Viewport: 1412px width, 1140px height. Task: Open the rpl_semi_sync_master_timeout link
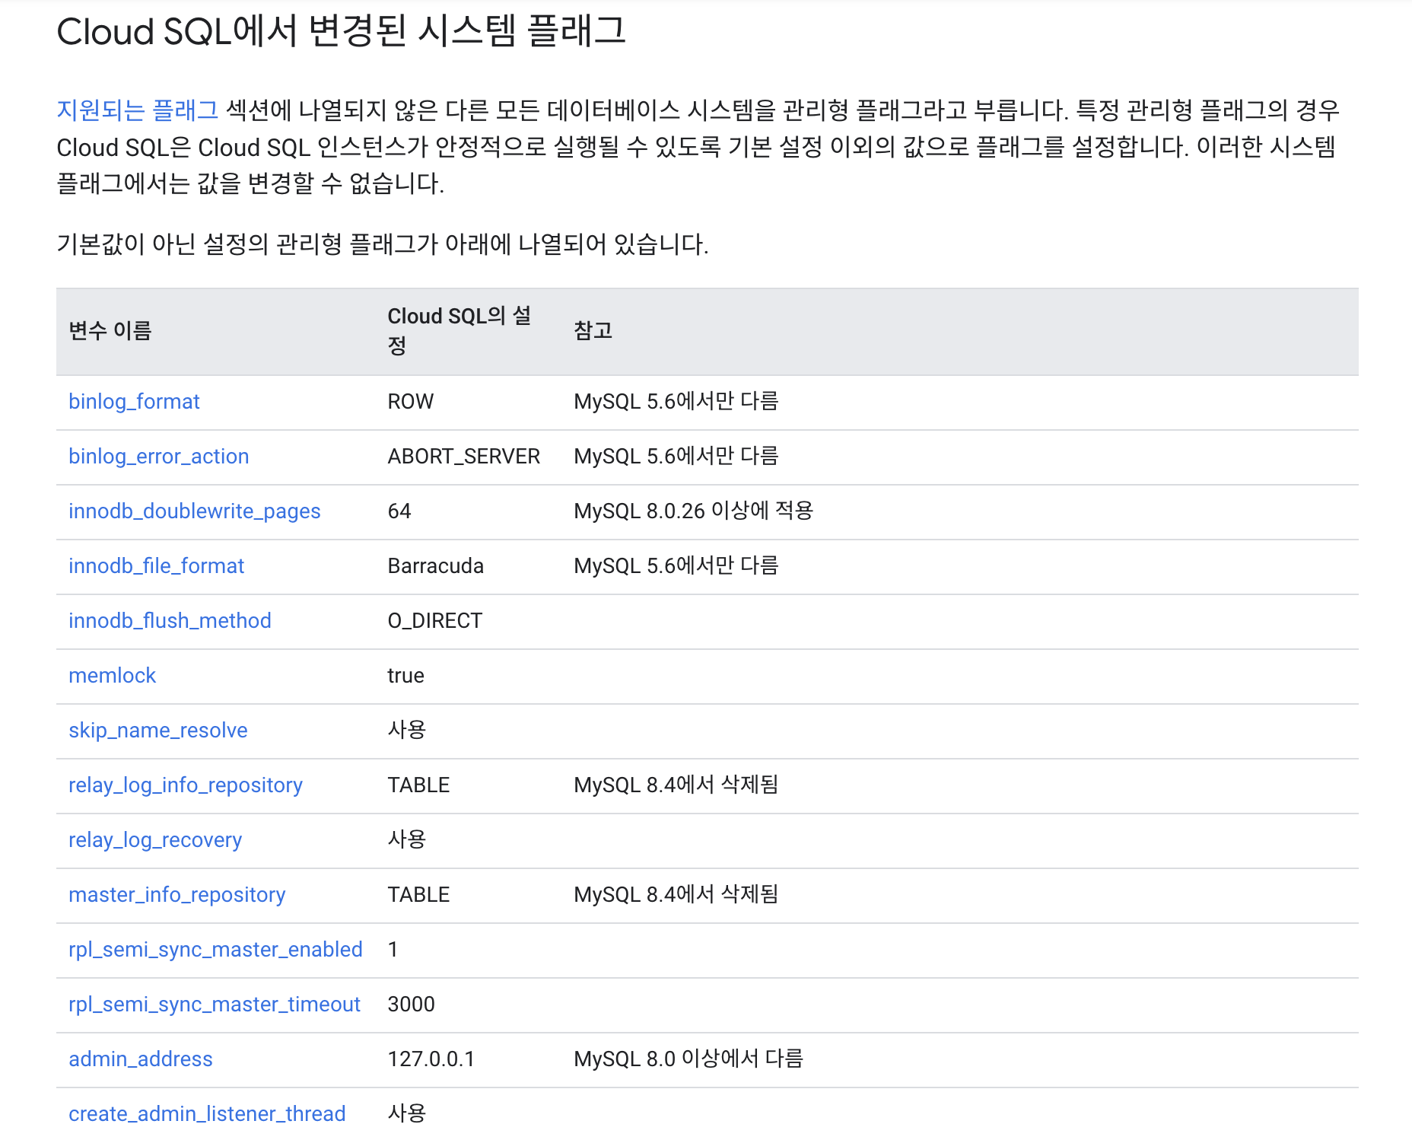click(215, 1005)
